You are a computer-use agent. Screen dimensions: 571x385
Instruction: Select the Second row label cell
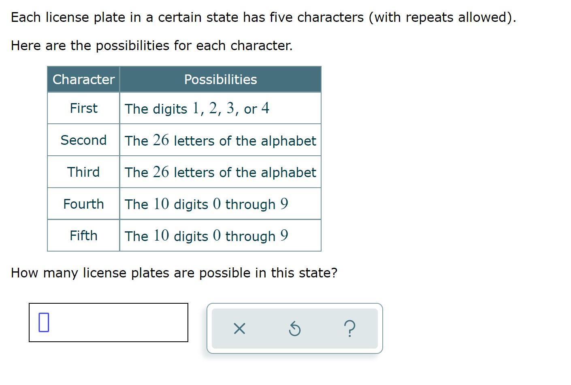point(83,140)
